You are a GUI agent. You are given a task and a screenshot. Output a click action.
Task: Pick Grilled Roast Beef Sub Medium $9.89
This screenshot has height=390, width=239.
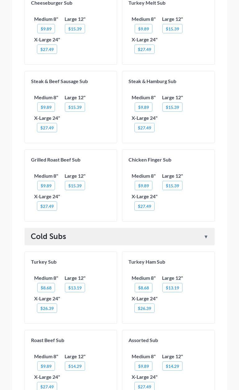46,186
